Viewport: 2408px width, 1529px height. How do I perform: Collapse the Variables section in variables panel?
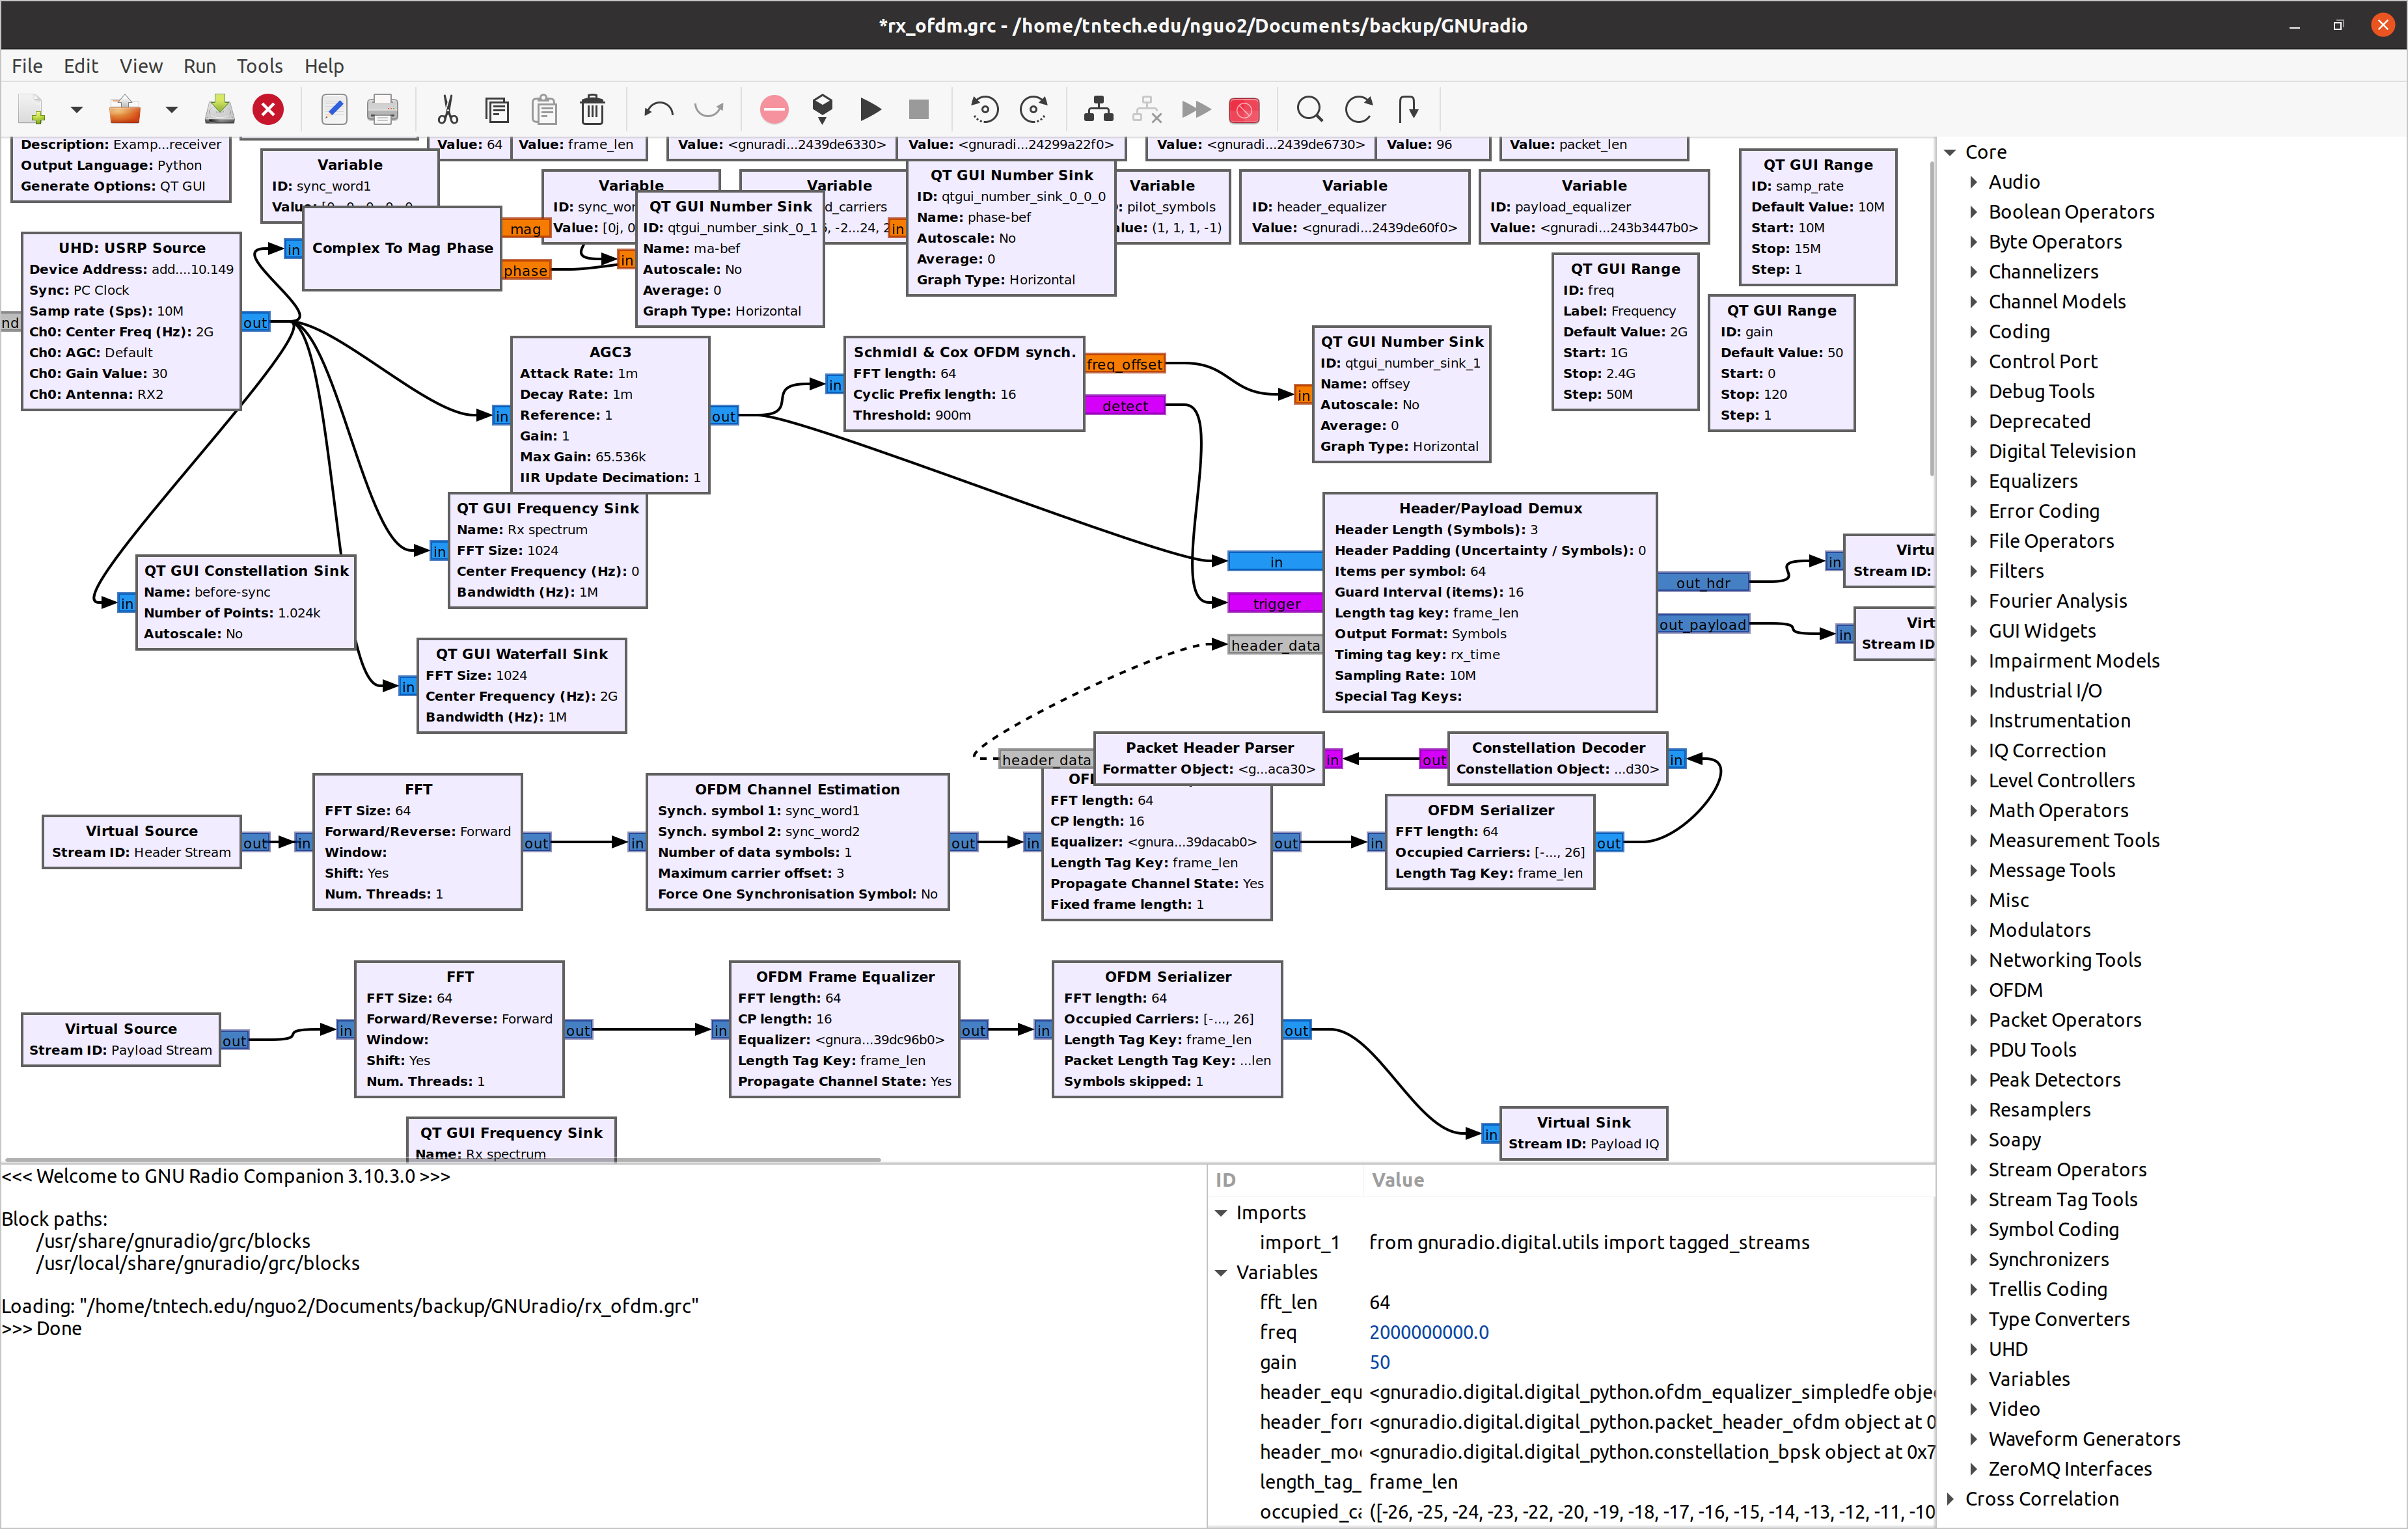point(1221,1272)
